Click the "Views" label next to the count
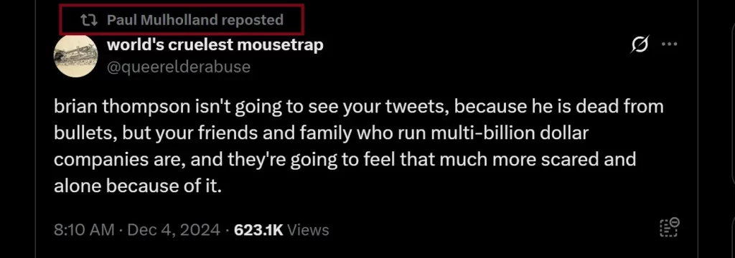Image resolution: width=735 pixels, height=258 pixels. [308, 230]
